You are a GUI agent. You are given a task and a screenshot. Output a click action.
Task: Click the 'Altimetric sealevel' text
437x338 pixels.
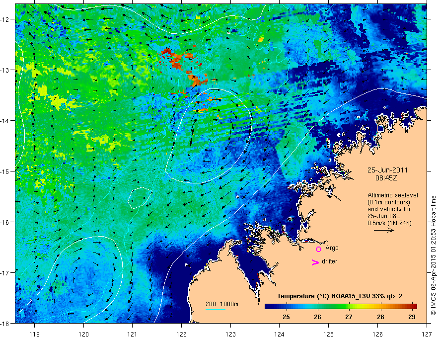[x=393, y=195]
